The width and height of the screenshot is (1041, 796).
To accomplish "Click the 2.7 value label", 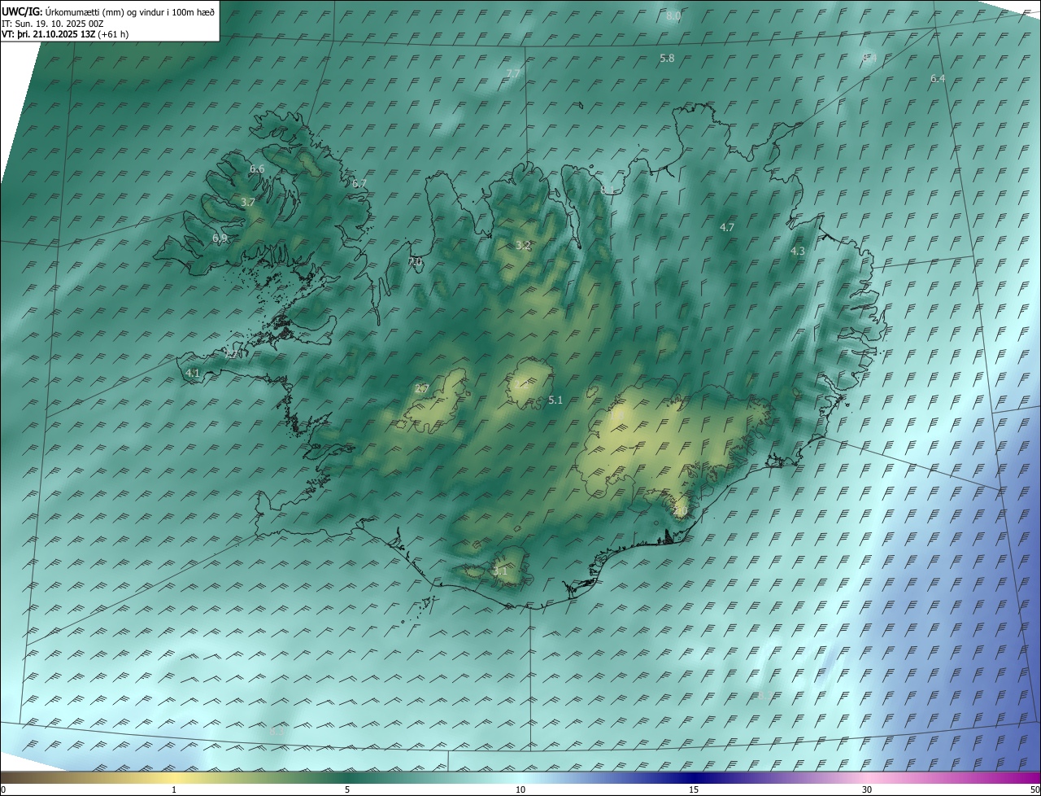I will [421, 389].
